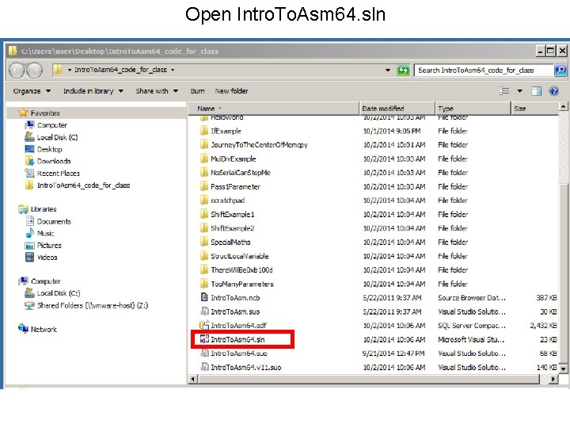
Task: Select Network in navigation pane
Action: [x=44, y=330]
